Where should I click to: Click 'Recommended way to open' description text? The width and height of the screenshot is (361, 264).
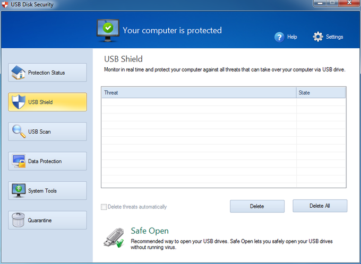tap(231, 244)
